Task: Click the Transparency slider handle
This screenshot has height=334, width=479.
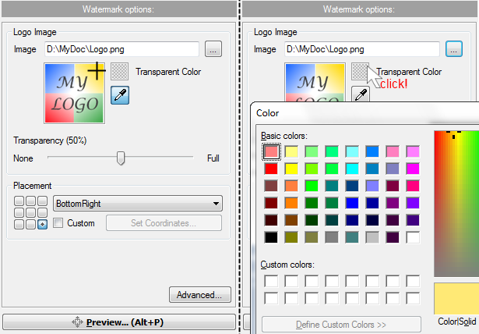Action: coord(121,158)
